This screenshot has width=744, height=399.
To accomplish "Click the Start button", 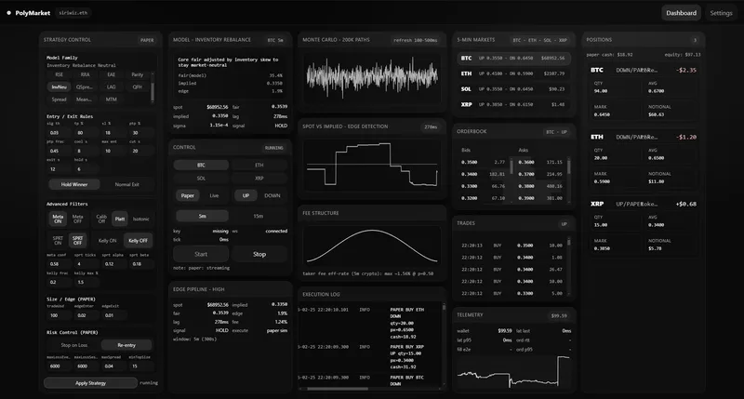I will (x=201, y=254).
